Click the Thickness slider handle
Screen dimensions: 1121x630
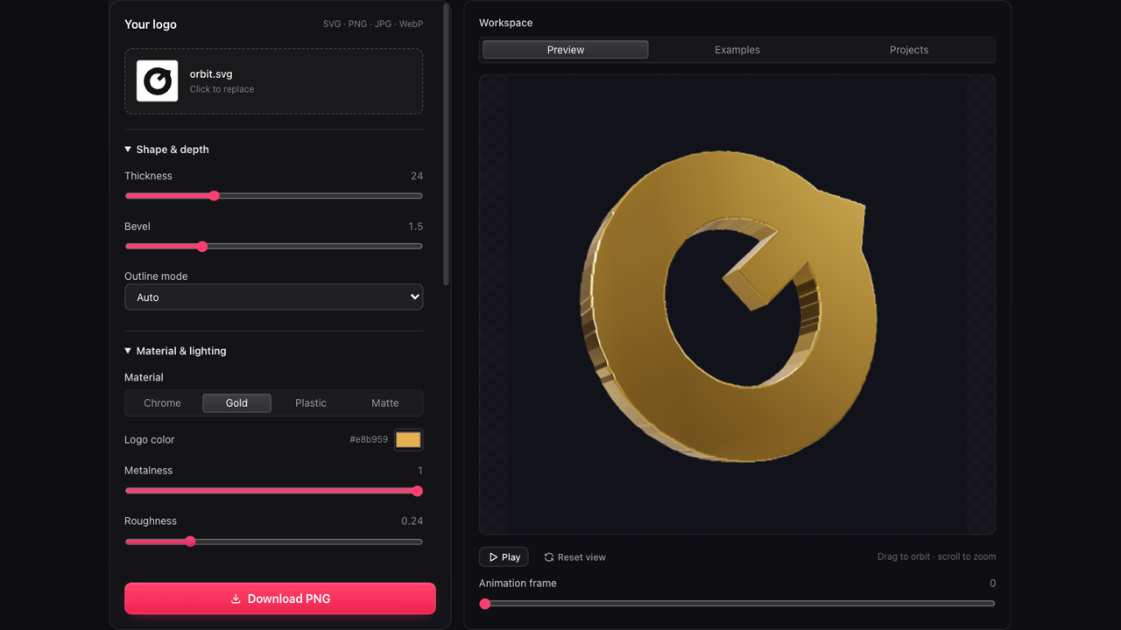pos(214,196)
